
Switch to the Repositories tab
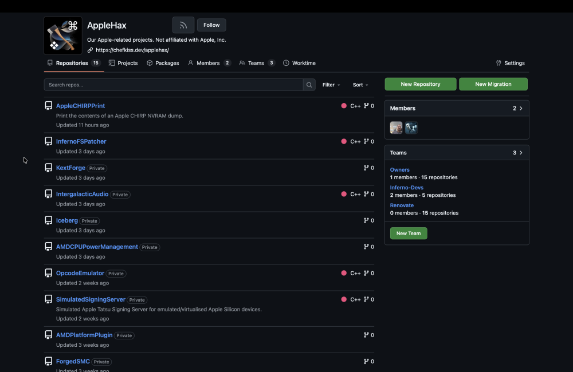[x=74, y=63]
